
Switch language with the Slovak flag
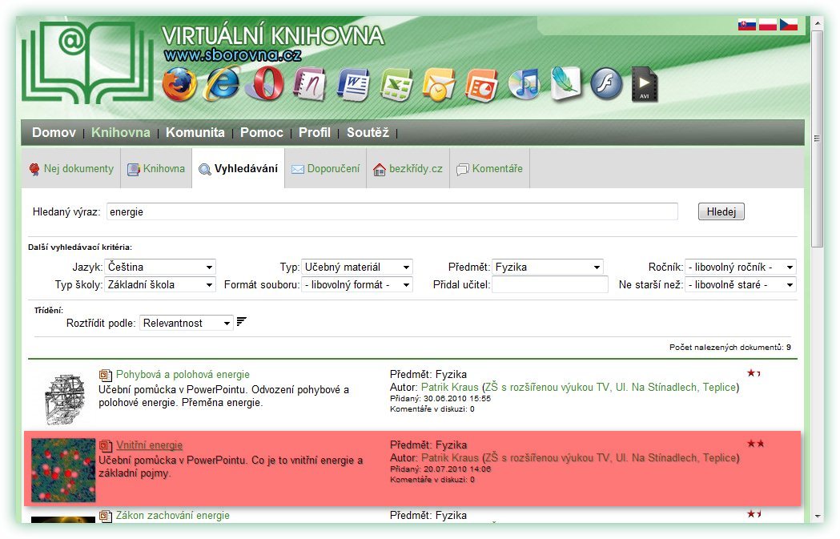point(747,25)
